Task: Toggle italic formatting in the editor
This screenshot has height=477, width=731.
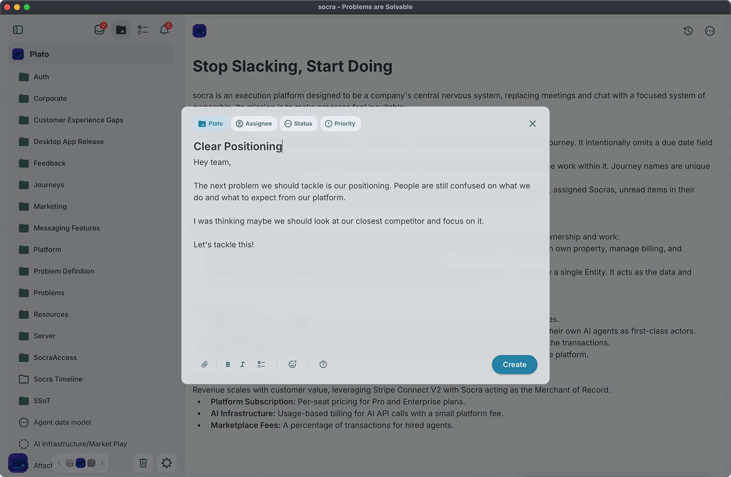Action: 242,364
